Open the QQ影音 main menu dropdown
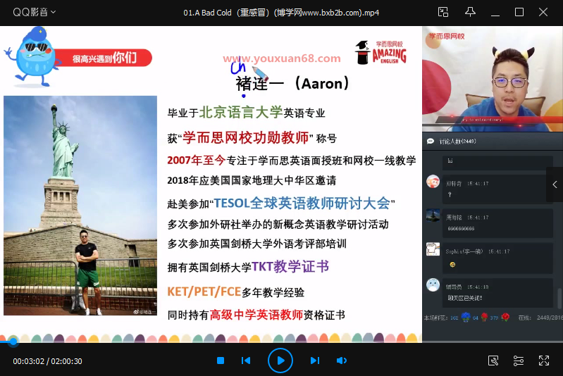This screenshot has width=563, height=376. click(x=32, y=12)
